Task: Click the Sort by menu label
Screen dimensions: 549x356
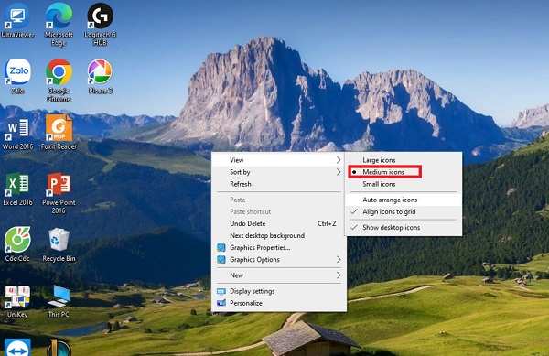Action: [240, 172]
